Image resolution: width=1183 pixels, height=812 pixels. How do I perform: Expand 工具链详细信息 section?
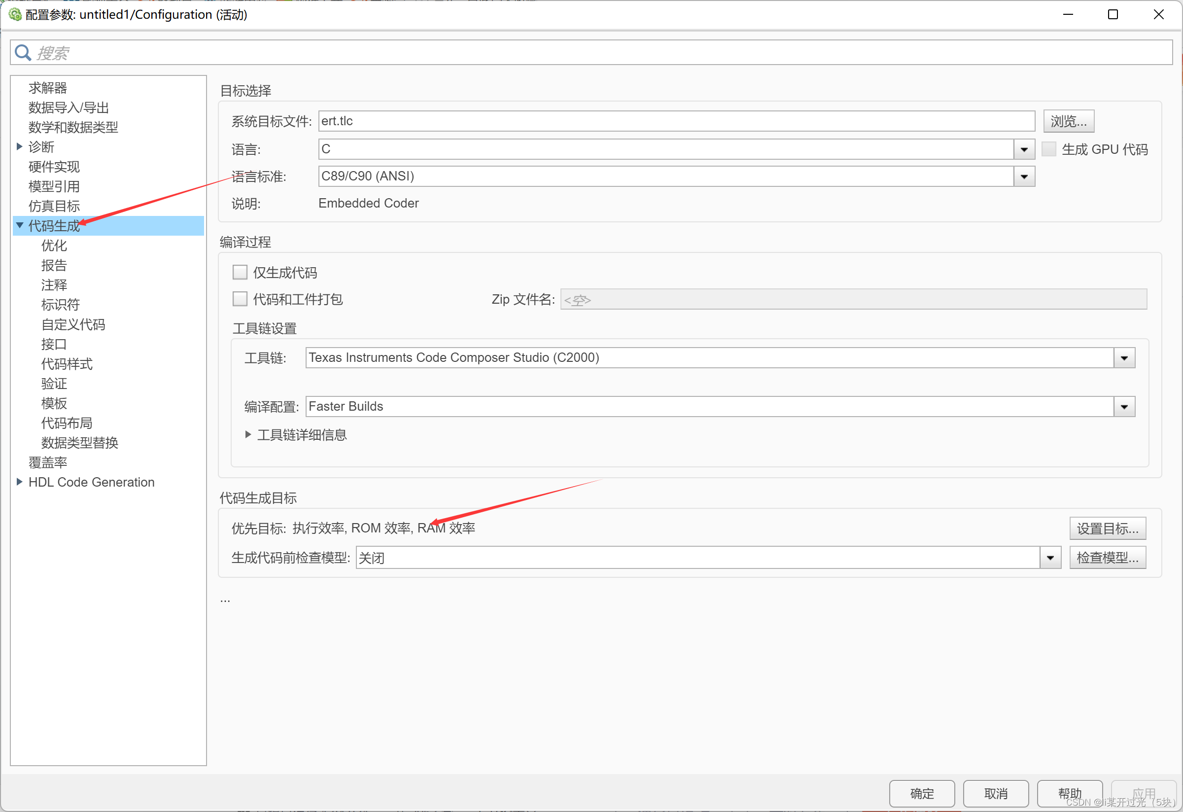click(x=248, y=435)
